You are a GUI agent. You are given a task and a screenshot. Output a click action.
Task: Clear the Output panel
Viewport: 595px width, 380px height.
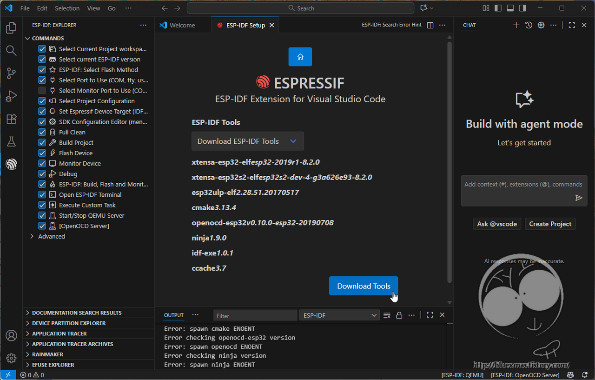[387, 315]
